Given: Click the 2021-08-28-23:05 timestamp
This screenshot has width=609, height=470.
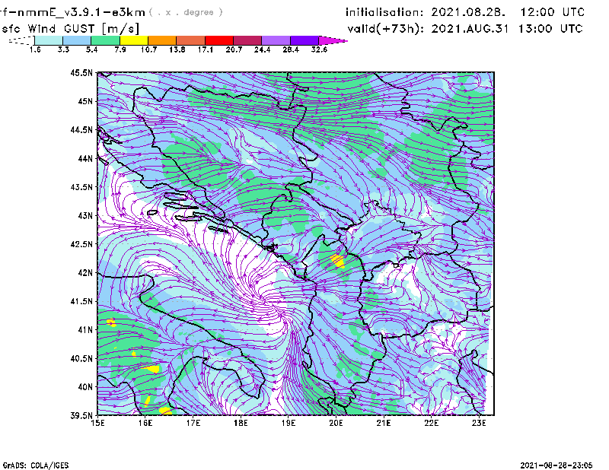Looking at the screenshot, I should [556, 465].
